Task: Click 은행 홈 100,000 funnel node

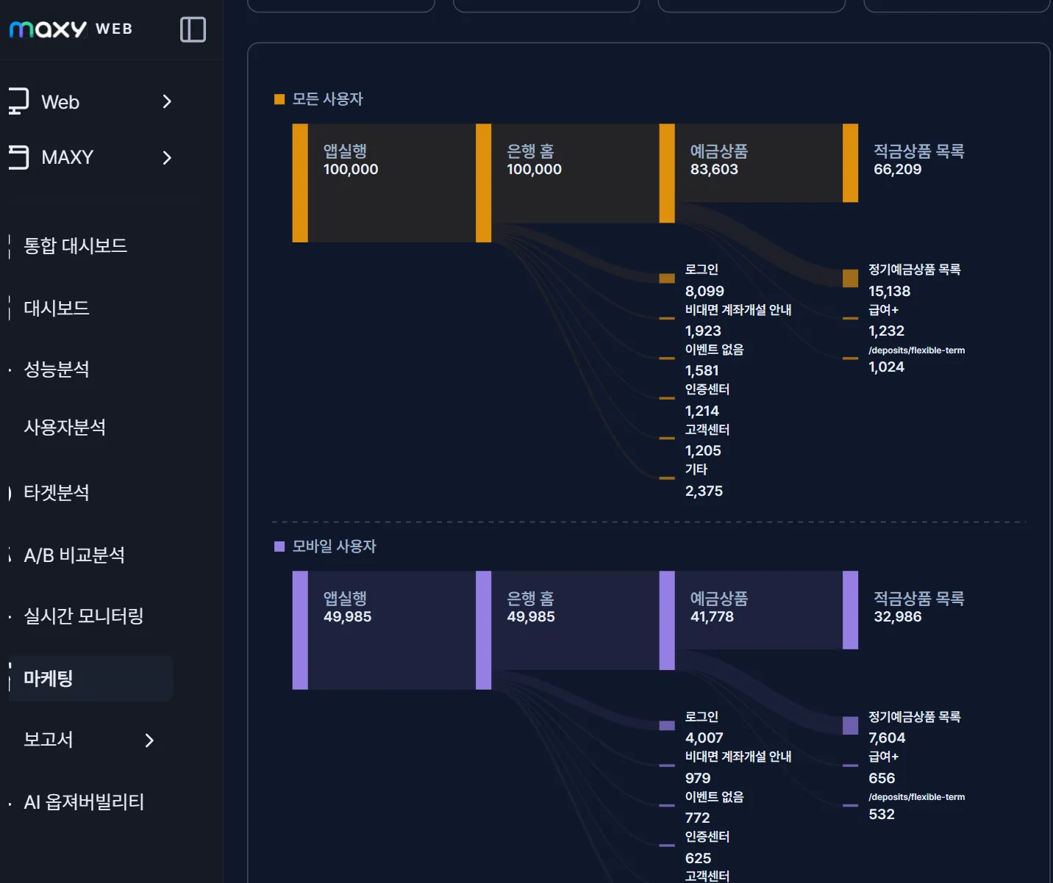Action: [483, 183]
